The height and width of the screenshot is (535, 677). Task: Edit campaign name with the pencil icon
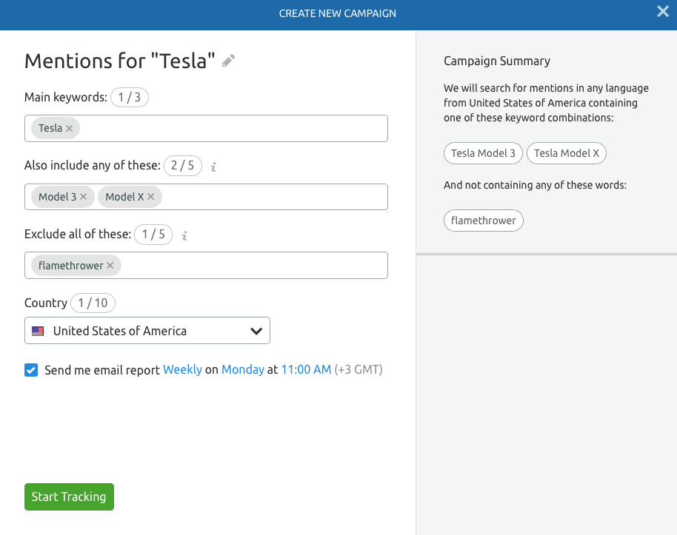pyautogui.click(x=228, y=61)
